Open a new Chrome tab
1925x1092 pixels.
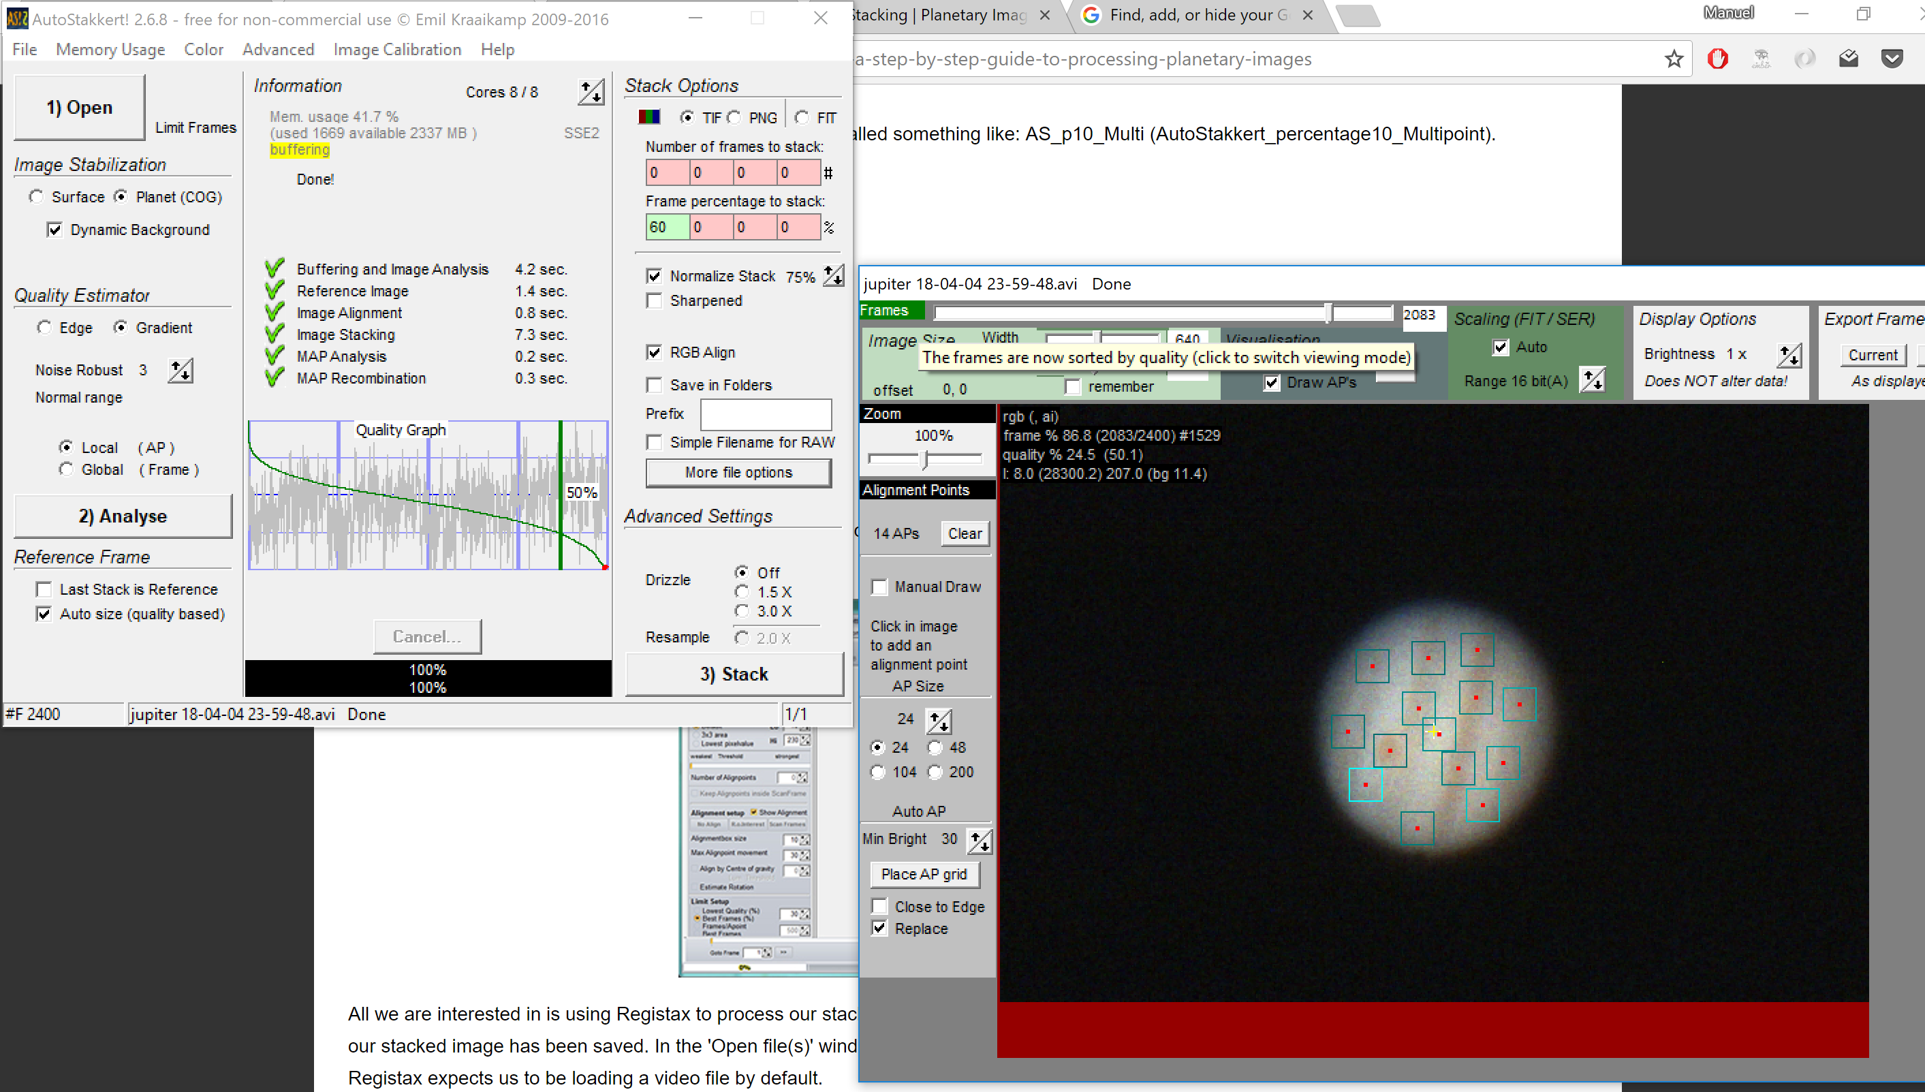(1358, 16)
